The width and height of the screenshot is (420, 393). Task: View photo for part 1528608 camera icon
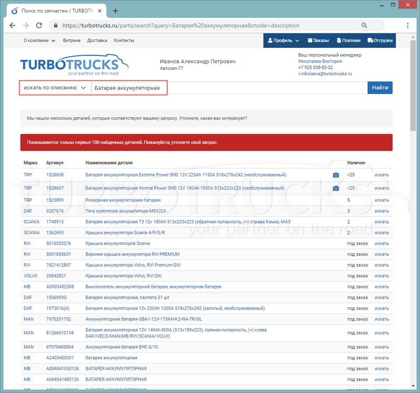[335, 175]
